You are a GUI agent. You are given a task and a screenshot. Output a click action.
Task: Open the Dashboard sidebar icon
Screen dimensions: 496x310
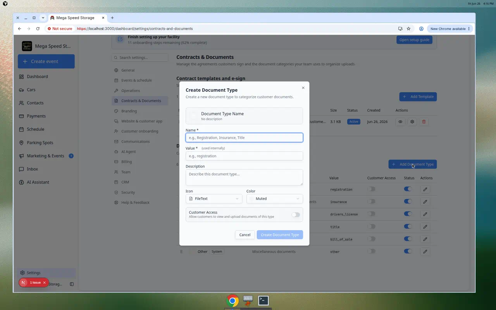click(21, 77)
